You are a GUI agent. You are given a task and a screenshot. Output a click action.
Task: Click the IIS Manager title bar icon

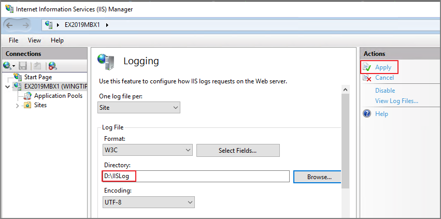coord(9,9)
